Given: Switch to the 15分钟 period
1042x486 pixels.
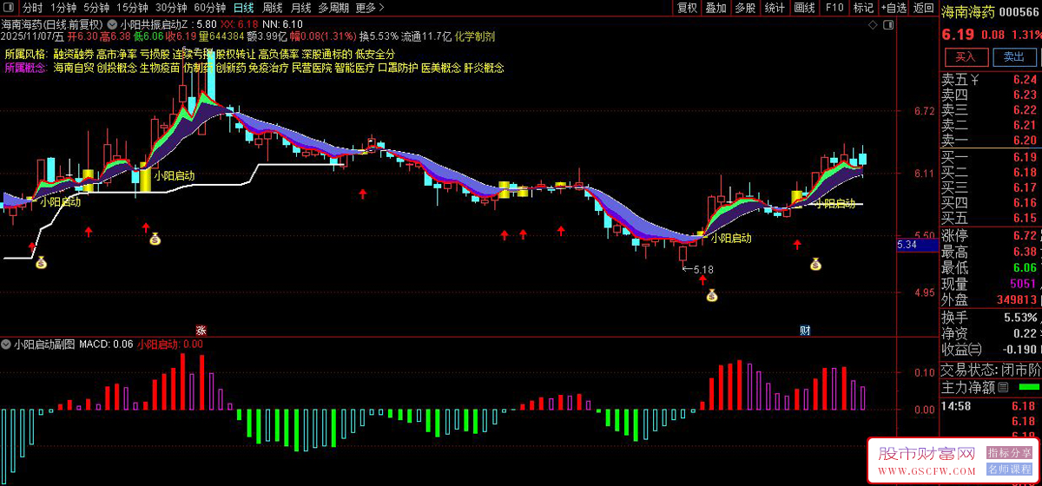Looking at the screenshot, I should pos(133,8).
